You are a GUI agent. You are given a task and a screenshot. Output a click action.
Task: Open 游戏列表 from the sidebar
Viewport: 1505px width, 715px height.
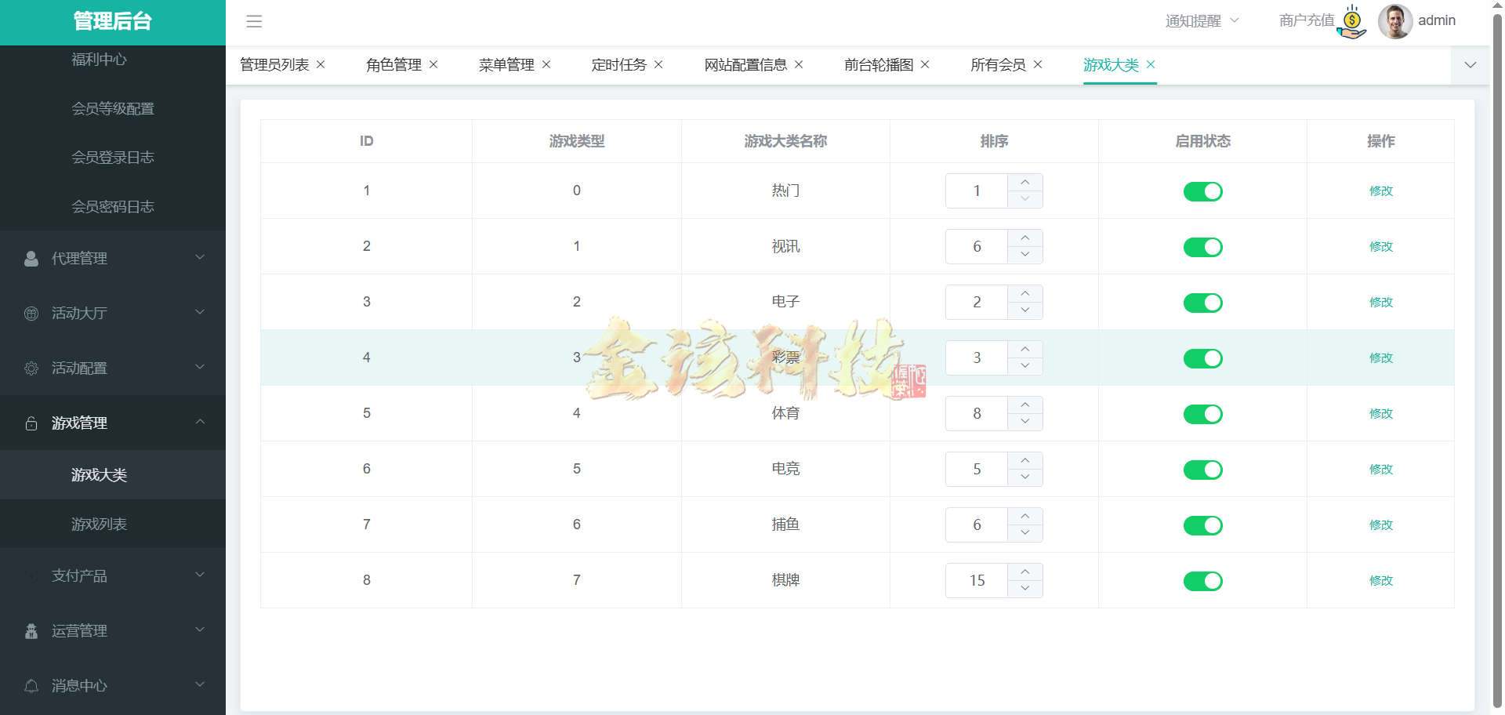(100, 524)
